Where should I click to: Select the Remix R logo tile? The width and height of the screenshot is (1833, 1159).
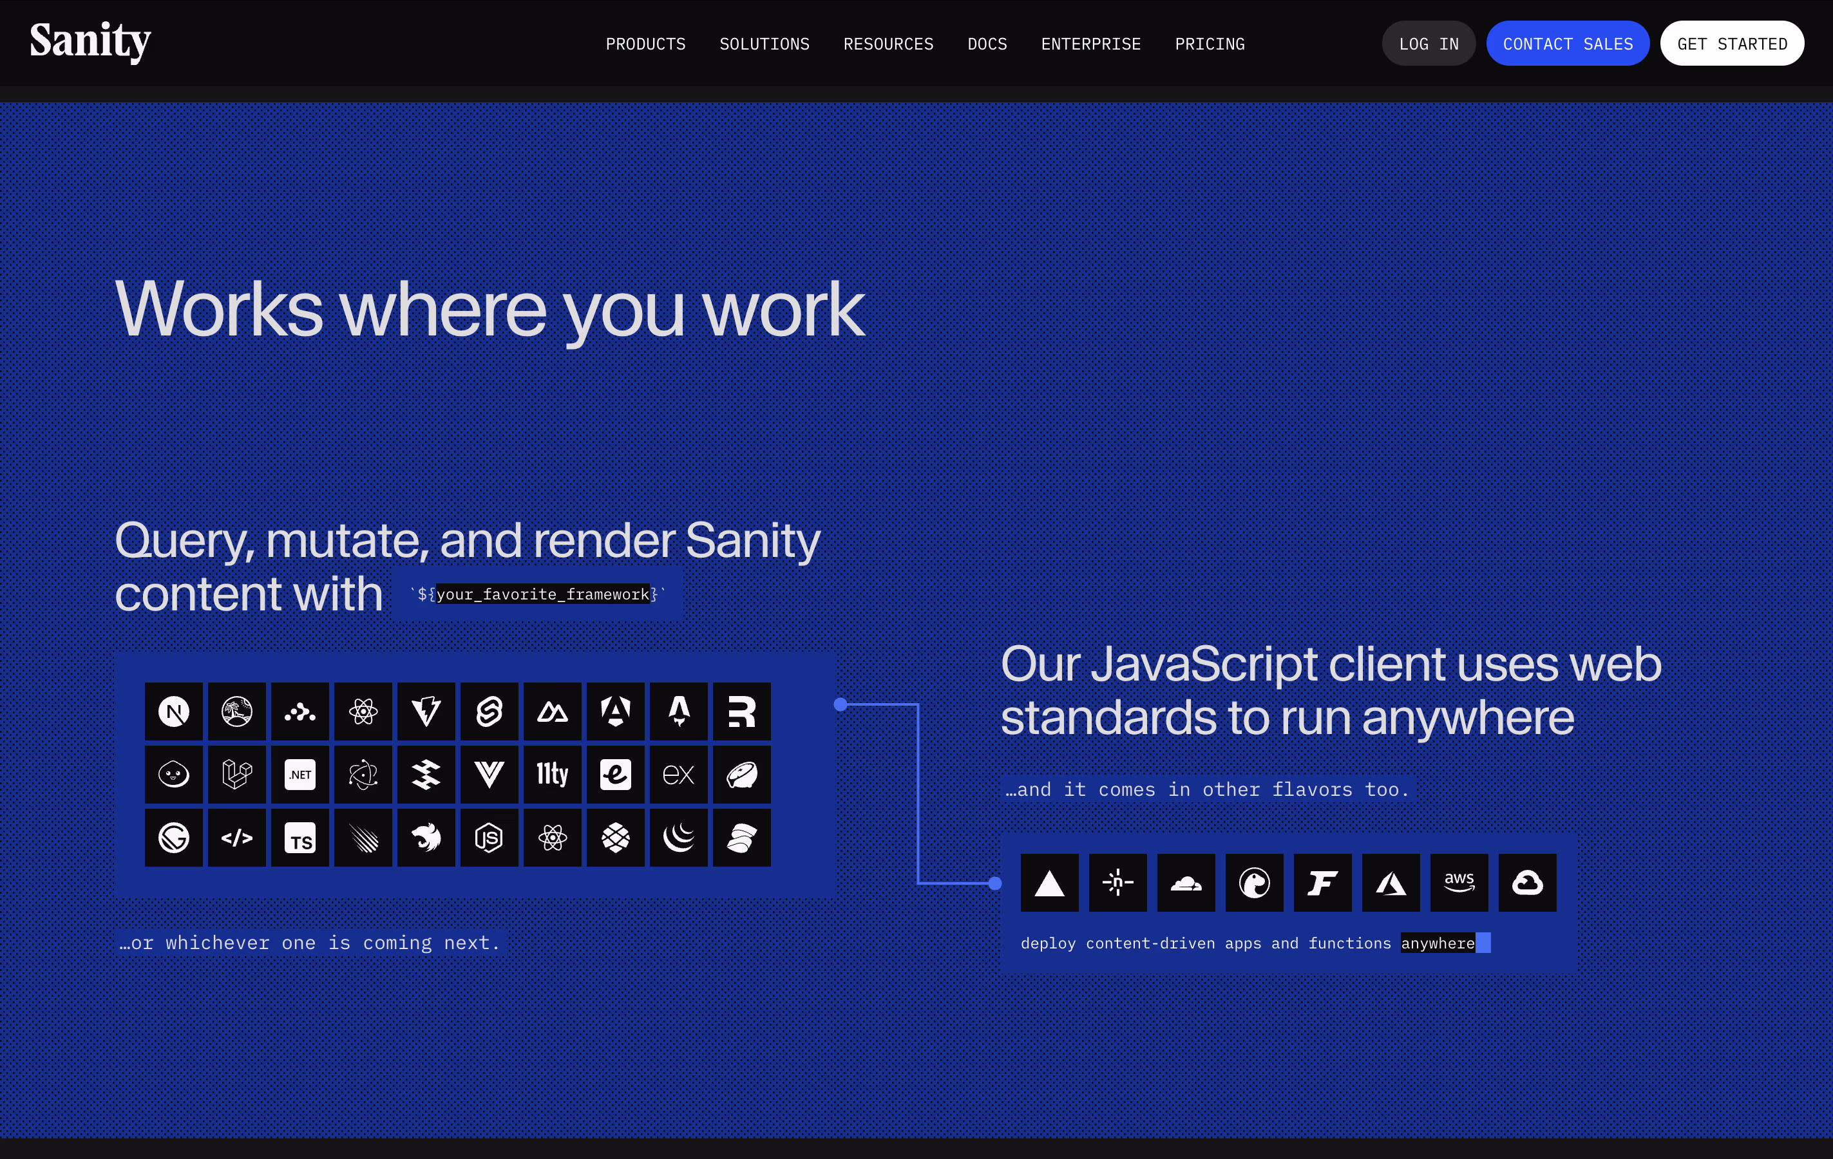(741, 711)
